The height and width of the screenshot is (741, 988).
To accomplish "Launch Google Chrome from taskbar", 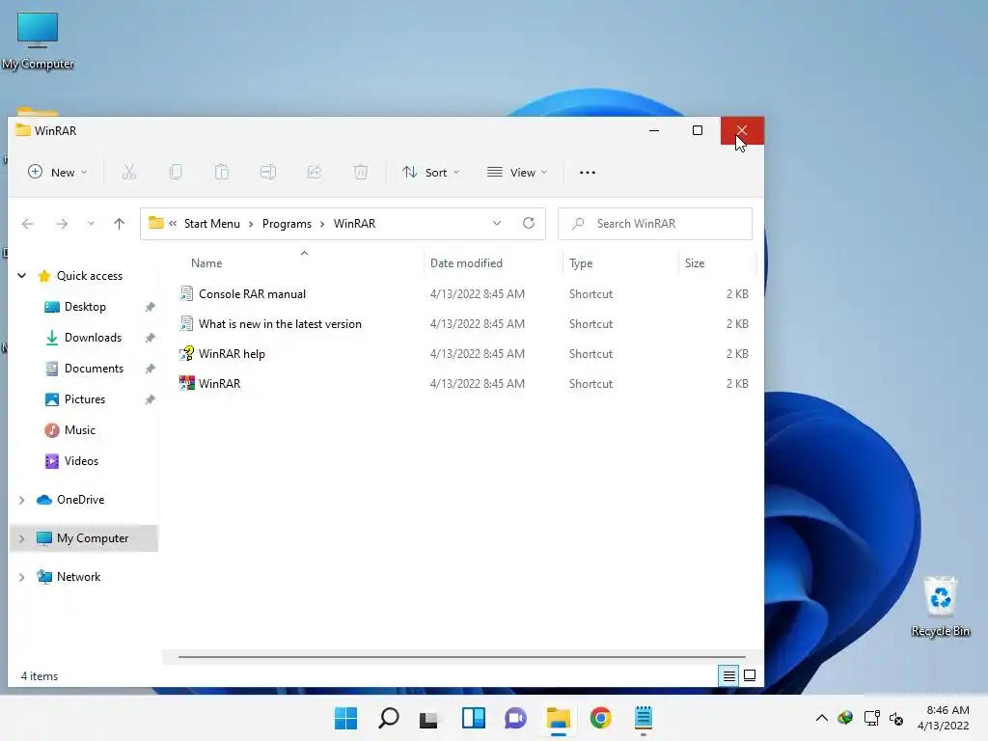I will [600, 718].
